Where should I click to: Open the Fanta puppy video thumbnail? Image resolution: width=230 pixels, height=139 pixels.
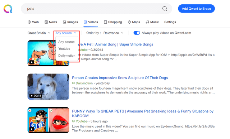49,120
